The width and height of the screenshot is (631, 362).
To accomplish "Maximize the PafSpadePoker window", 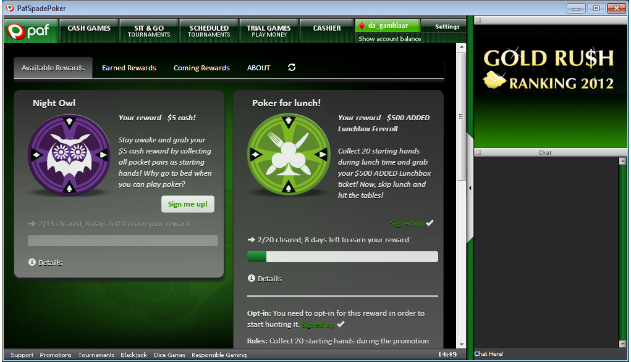I will (596, 9).
